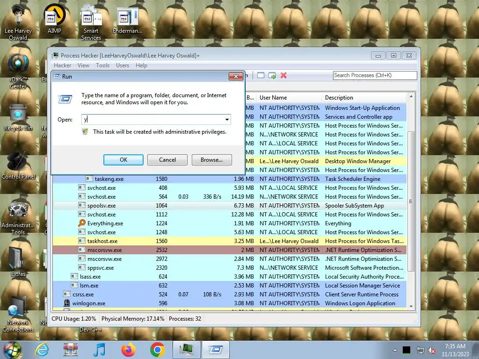This screenshot has height=359, width=479.
Task: Open the AIMP desktop shortcut
Action: point(54,19)
